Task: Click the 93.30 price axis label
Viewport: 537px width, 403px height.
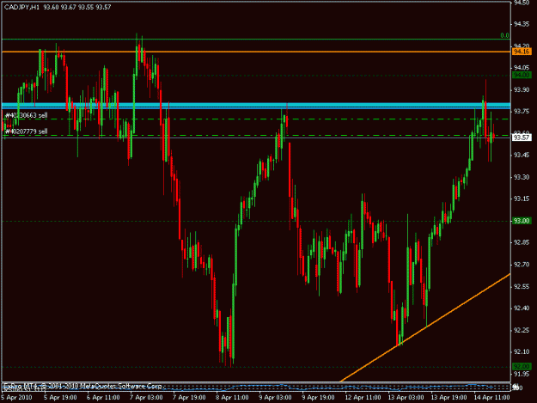Action: [x=522, y=177]
